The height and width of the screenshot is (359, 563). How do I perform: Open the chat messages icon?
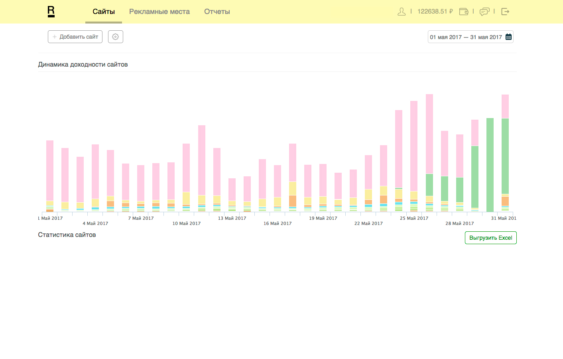coord(484,12)
